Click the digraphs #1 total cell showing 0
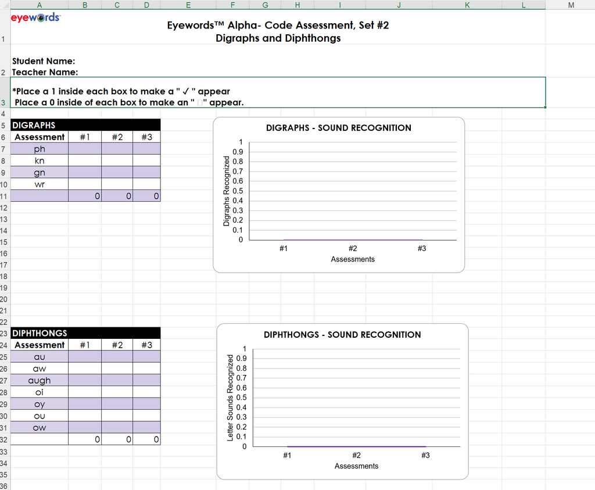 (x=85, y=196)
